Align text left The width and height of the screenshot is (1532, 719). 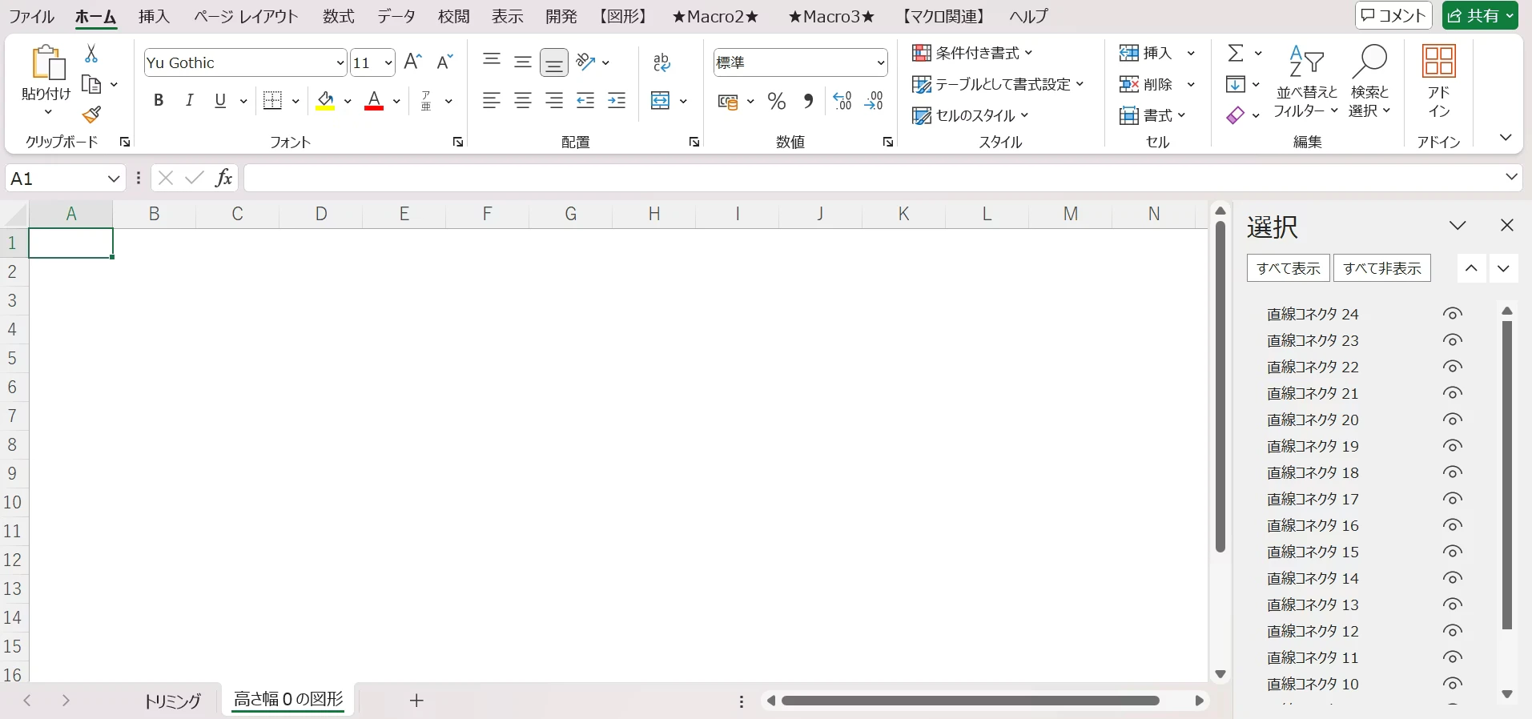[492, 101]
